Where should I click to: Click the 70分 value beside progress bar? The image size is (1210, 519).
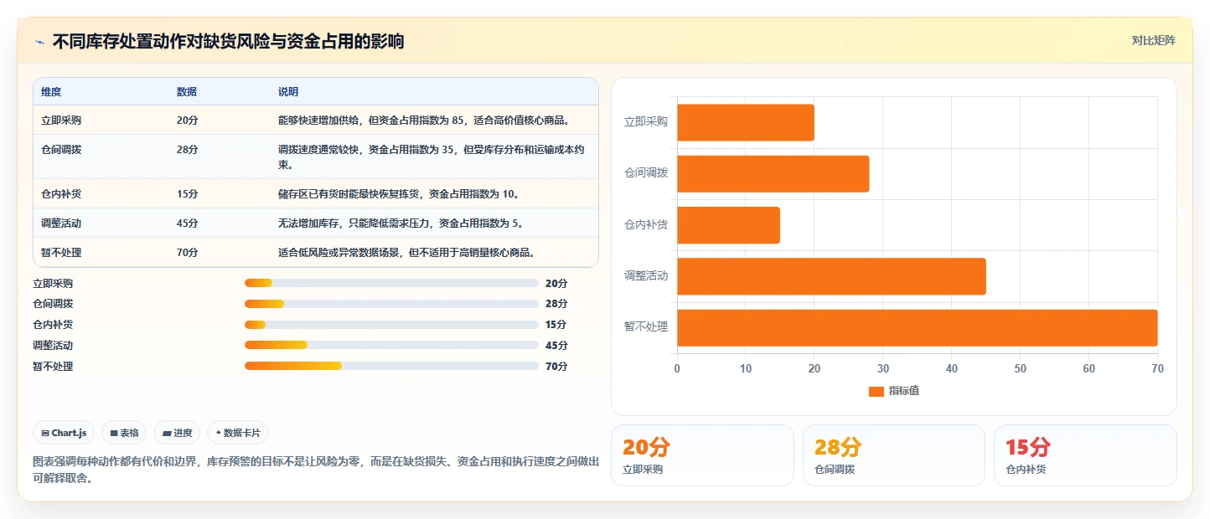coord(556,367)
